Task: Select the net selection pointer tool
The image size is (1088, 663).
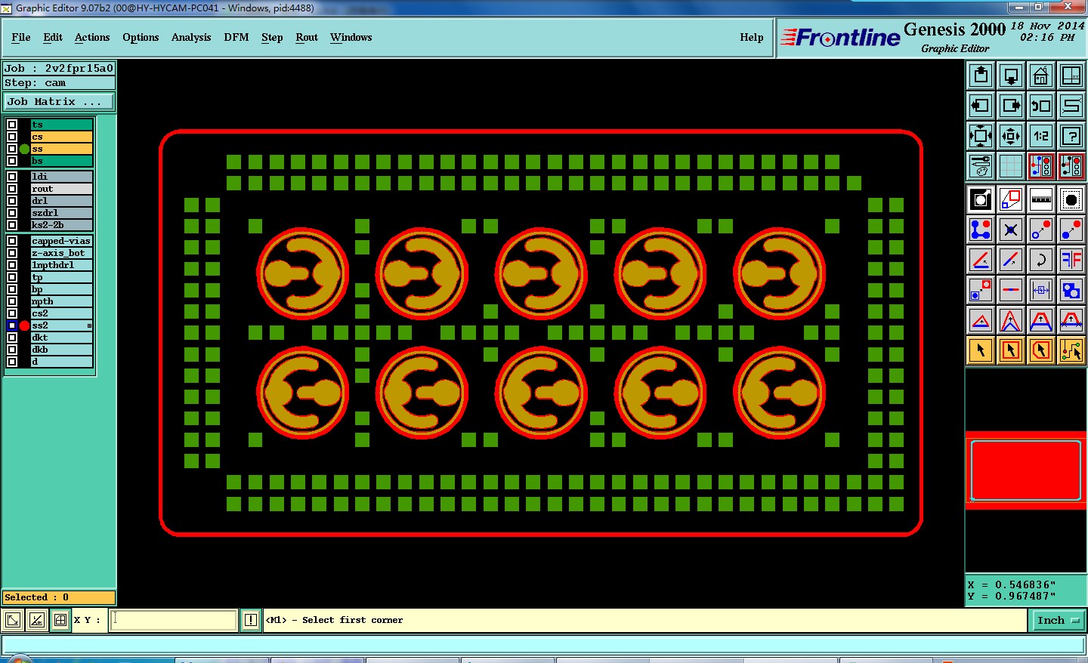Action: coord(1071,350)
